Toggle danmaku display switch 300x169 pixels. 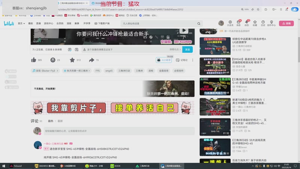(x=70, y=50)
